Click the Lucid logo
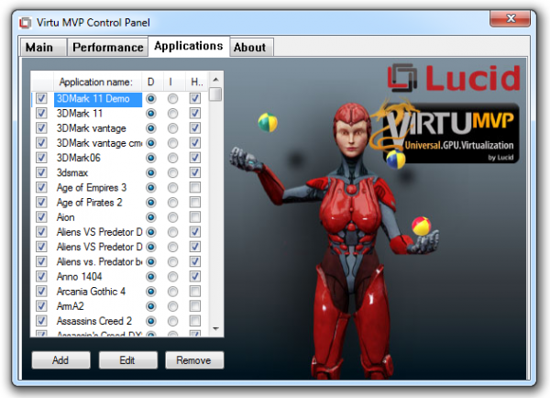Screen dimensions: 550x398 (x=454, y=78)
